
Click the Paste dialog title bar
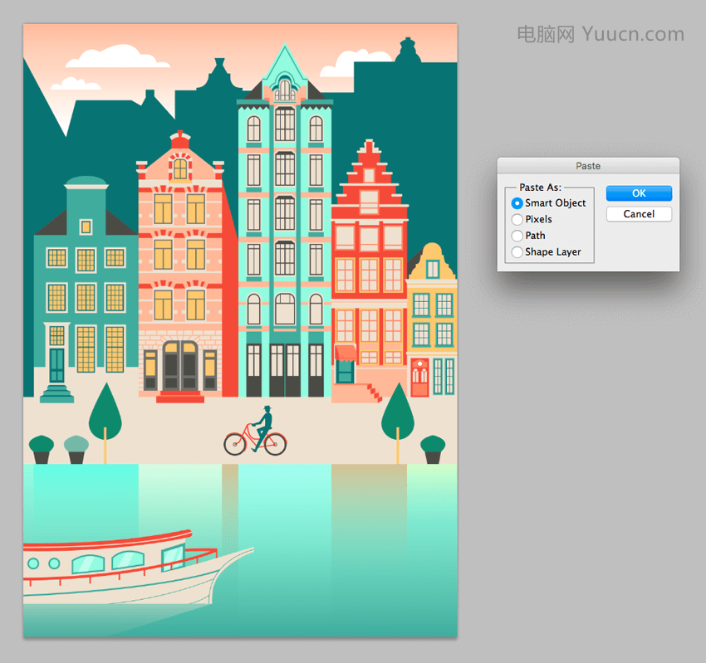[x=588, y=165]
